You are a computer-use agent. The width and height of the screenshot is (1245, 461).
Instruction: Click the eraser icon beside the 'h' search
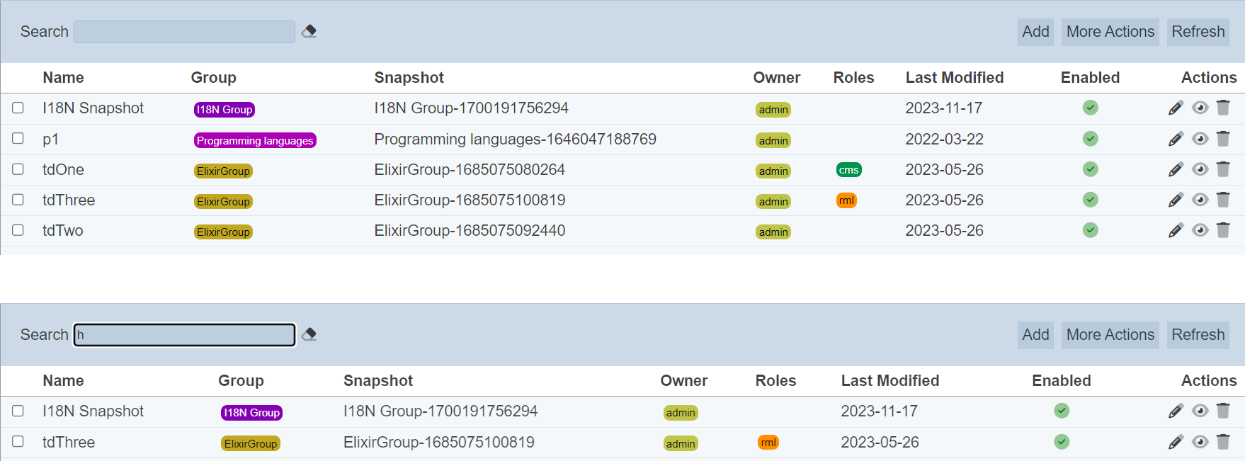click(x=309, y=334)
